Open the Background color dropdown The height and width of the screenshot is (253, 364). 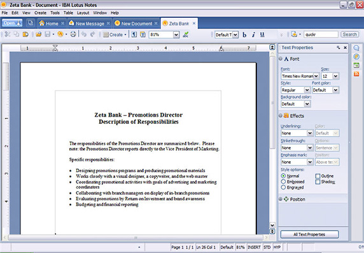307,104
